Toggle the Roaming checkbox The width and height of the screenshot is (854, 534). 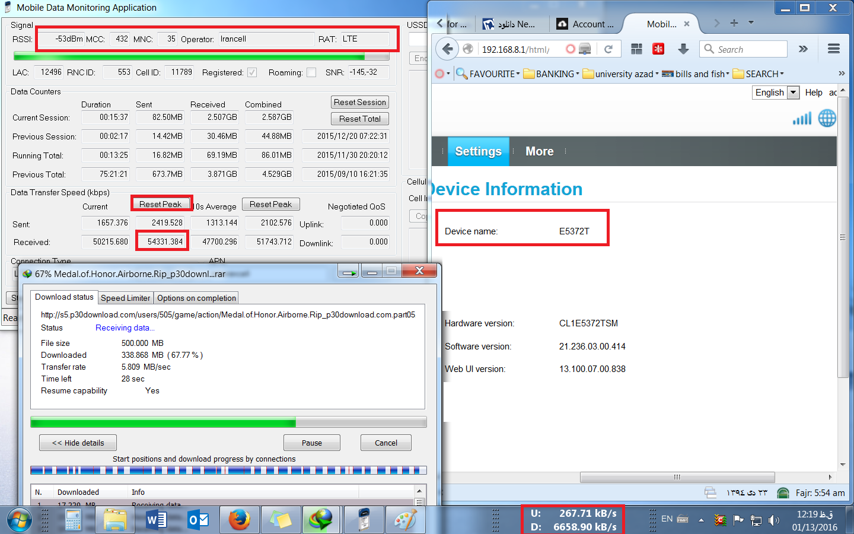311,72
